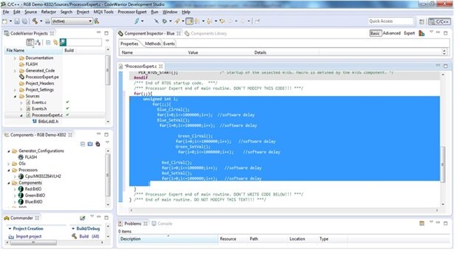Image resolution: width=457 pixels, height=267 pixels.
Task: Collapse the Project Creation section in Commander
Action: pyautogui.click(x=10, y=229)
